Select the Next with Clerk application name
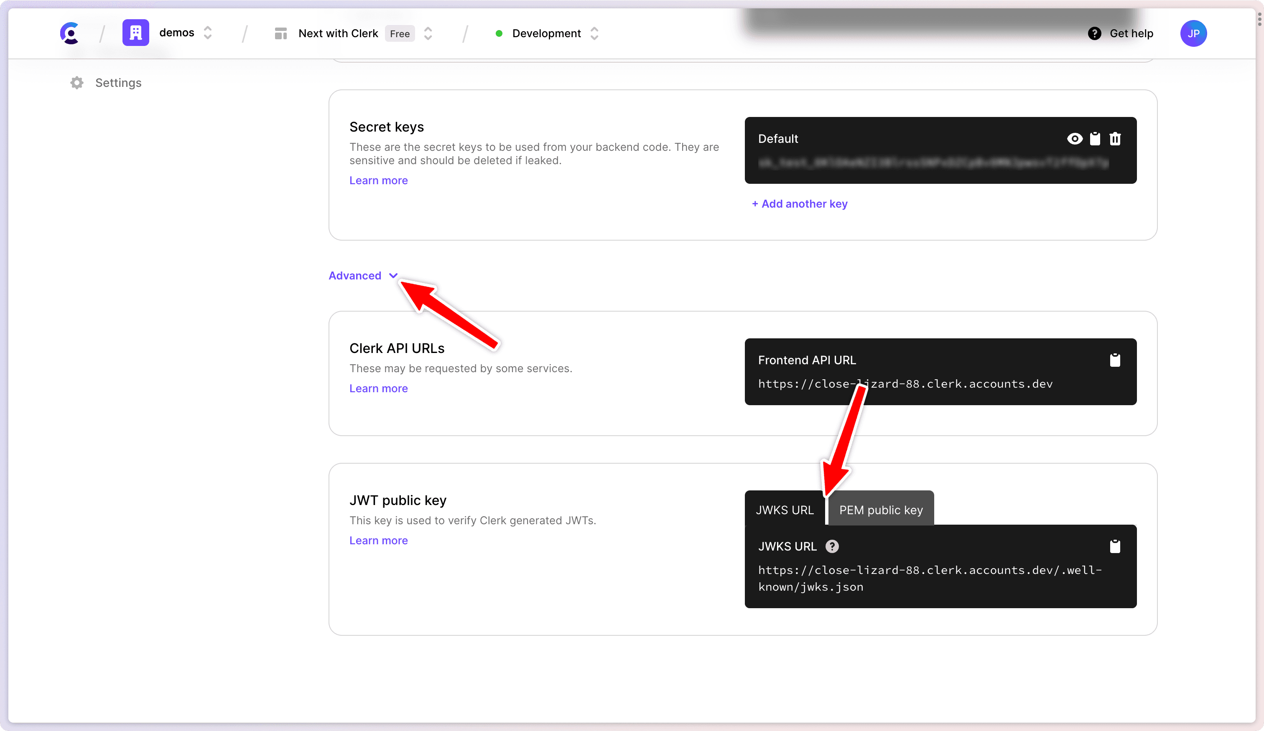Screen dimensions: 1264x731 338,33
